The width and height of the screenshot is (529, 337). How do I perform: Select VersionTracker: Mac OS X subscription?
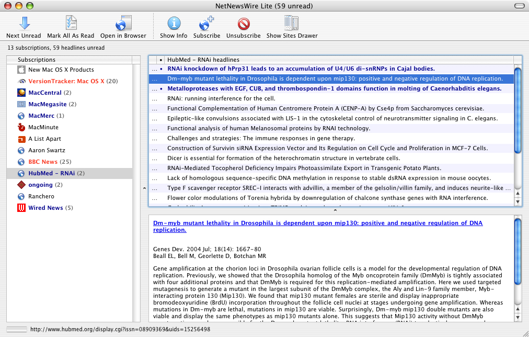coord(70,81)
